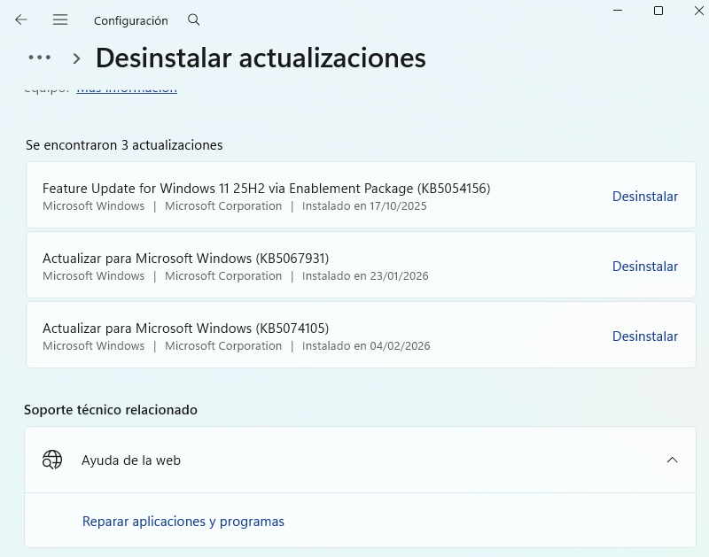
Task: Select the Configuración header label
Action: [130, 20]
